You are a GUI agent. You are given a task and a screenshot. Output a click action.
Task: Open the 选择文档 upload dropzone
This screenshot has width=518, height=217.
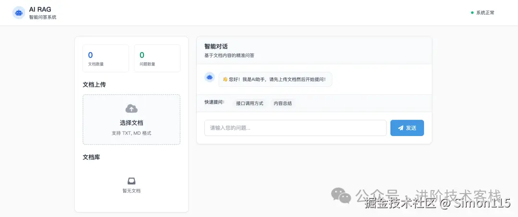131,119
